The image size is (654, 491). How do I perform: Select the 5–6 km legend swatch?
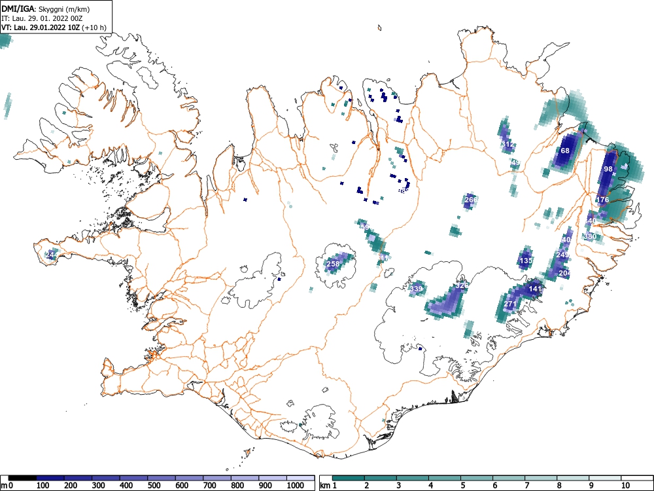click(477, 478)
